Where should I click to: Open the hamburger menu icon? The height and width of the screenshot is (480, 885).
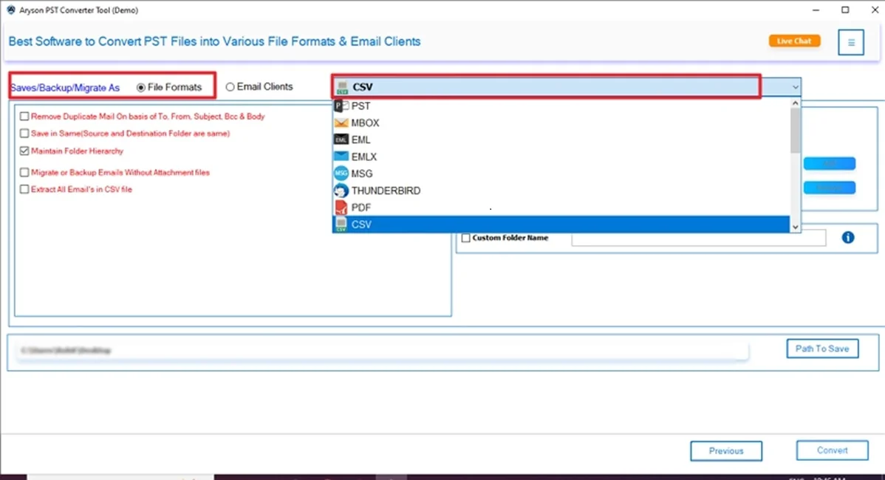click(x=850, y=42)
